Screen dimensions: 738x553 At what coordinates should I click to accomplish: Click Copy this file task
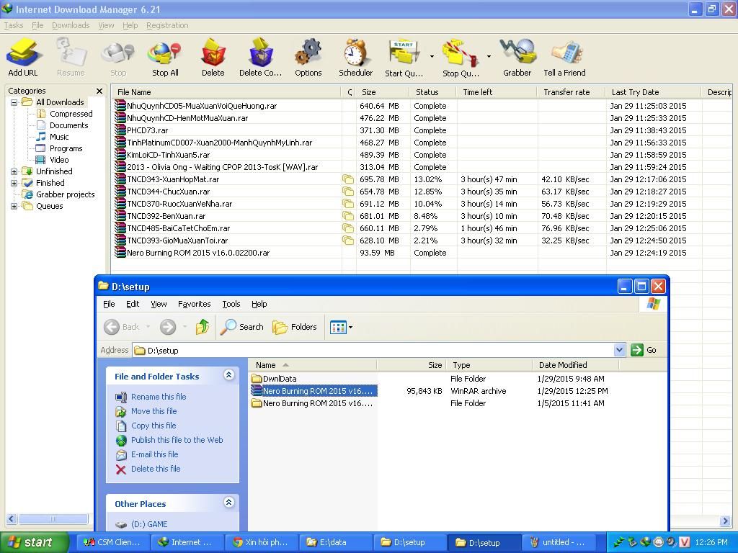coord(154,426)
